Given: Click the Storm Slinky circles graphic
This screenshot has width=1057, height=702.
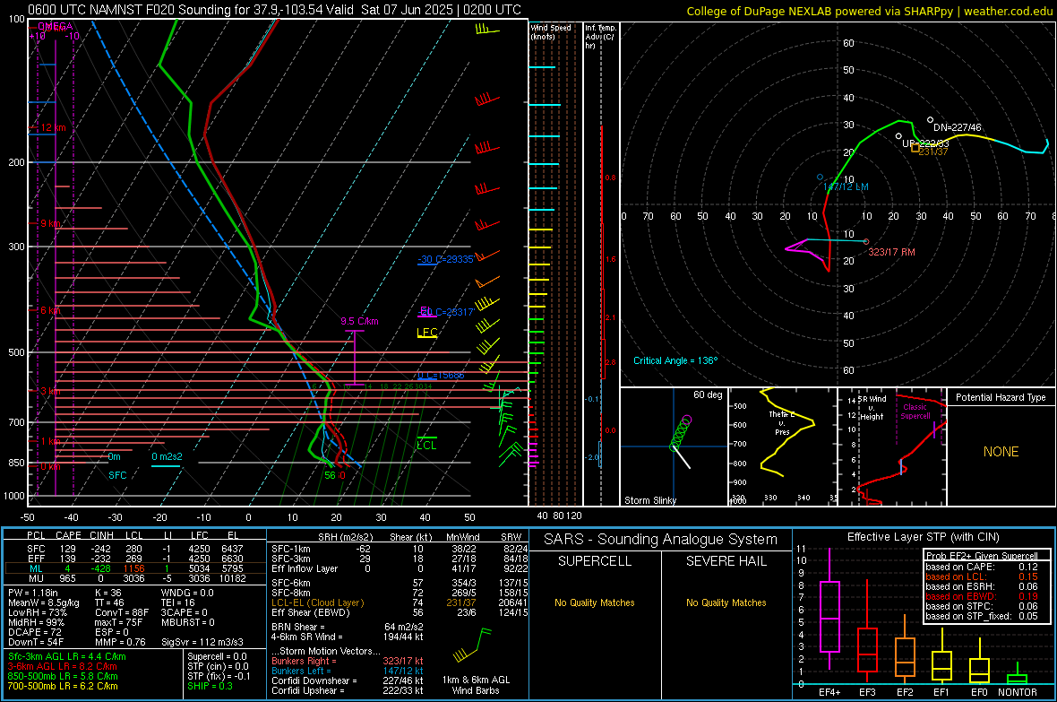Looking at the screenshot, I should [x=681, y=433].
